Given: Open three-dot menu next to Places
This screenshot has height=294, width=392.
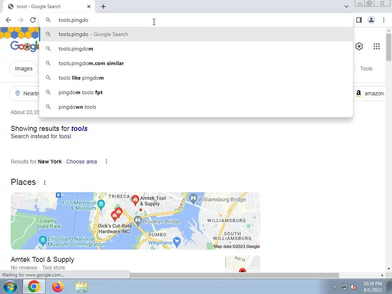Looking at the screenshot, I should point(45,183).
